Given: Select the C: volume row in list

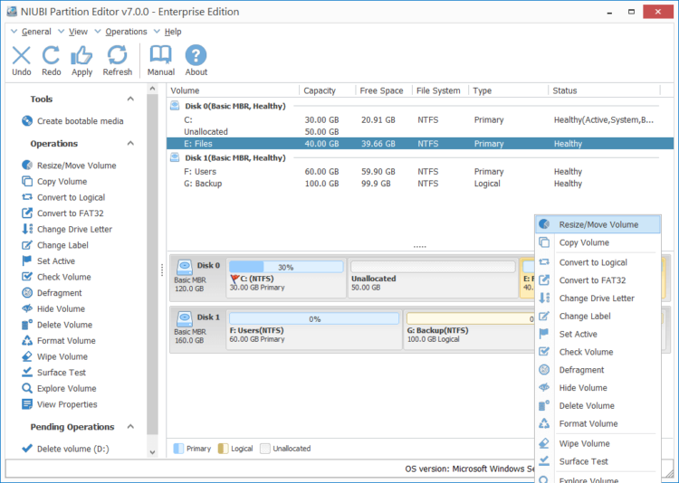Looking at the screenshot, I should (419, 120).
